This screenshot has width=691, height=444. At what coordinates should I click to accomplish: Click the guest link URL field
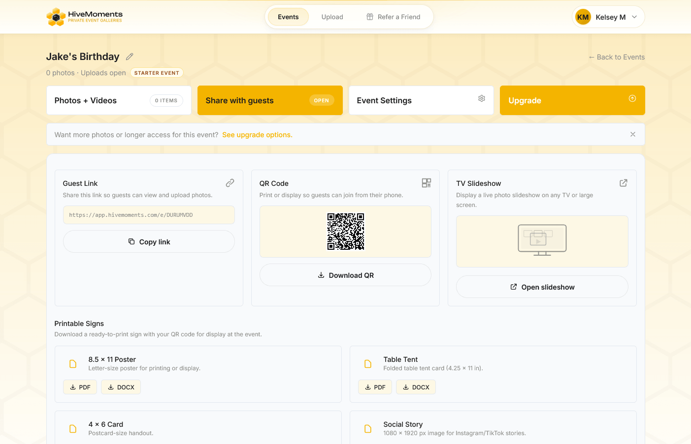(x=149, y=215)
